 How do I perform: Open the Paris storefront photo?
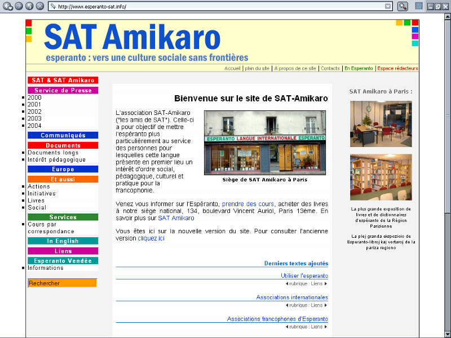[x=264, y=143]
